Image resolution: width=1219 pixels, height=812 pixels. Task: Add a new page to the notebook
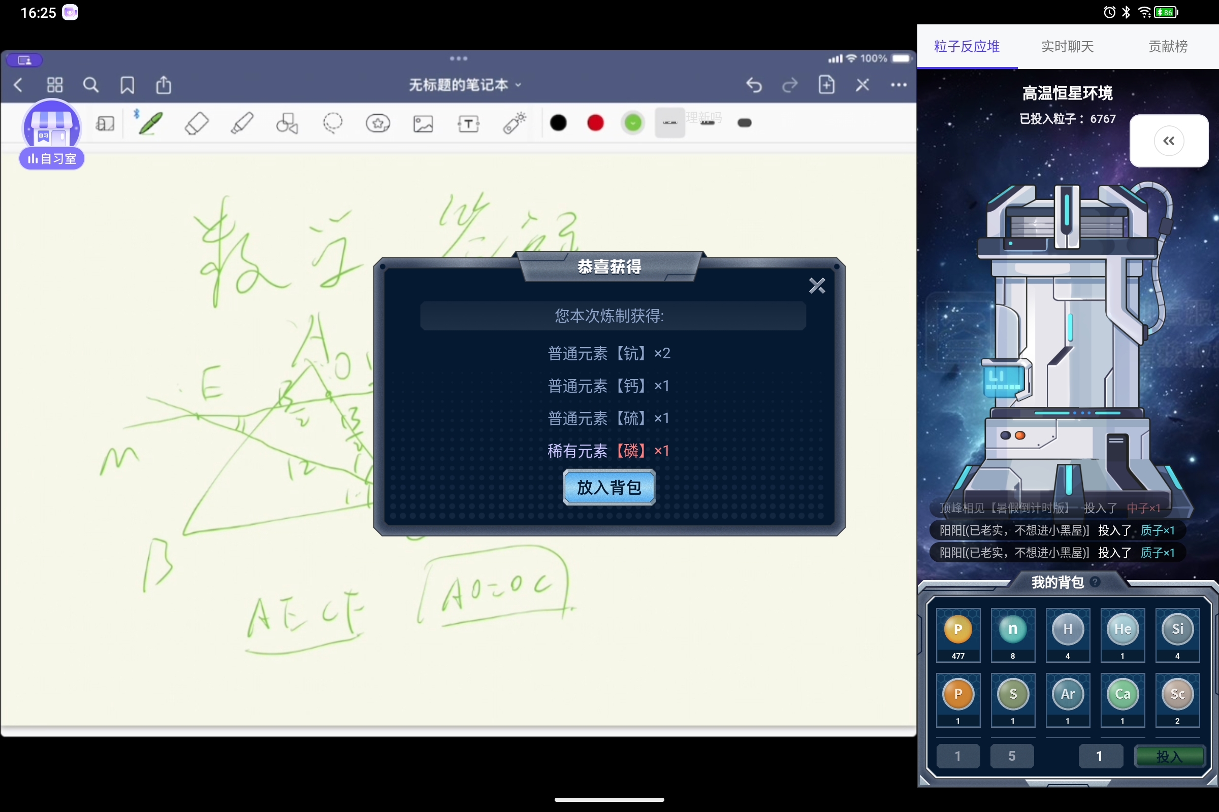tap(826, 84)
